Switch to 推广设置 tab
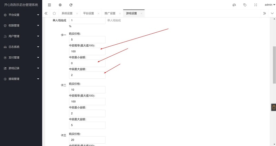 point(110,13)
